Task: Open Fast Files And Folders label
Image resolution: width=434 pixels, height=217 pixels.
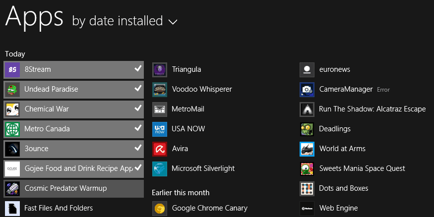Action: 59,208
